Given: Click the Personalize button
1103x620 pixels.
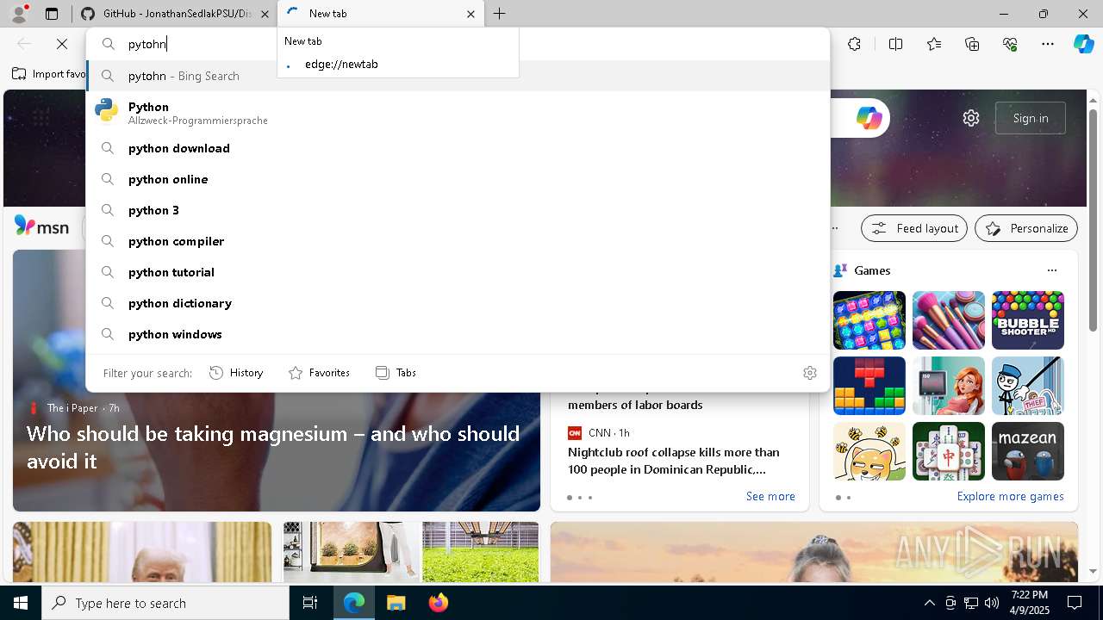Looking at the screenshot, I should [x=1026, y=228].
